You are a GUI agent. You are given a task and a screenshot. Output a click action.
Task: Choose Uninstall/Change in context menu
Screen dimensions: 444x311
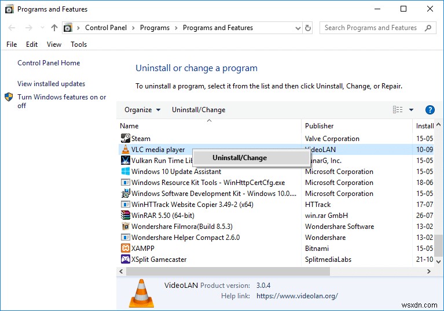coord(251,158)
